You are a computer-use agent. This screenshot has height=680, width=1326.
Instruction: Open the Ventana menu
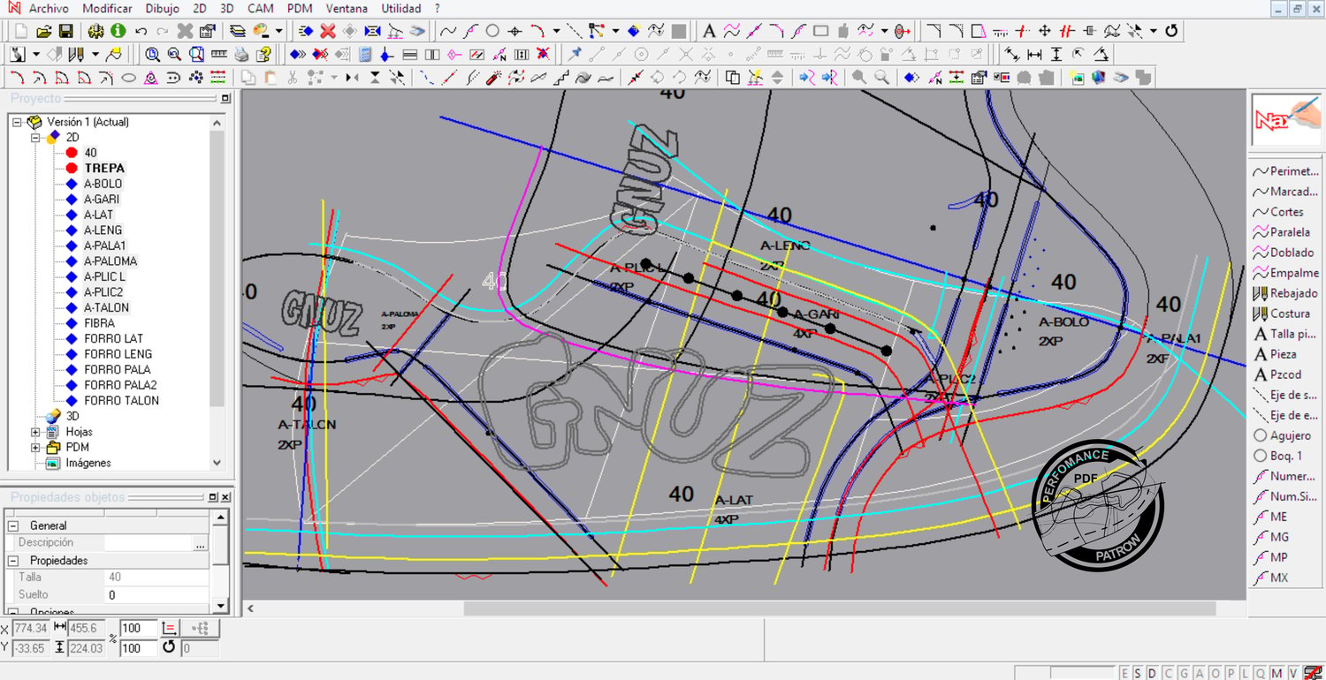coord(347,9)
